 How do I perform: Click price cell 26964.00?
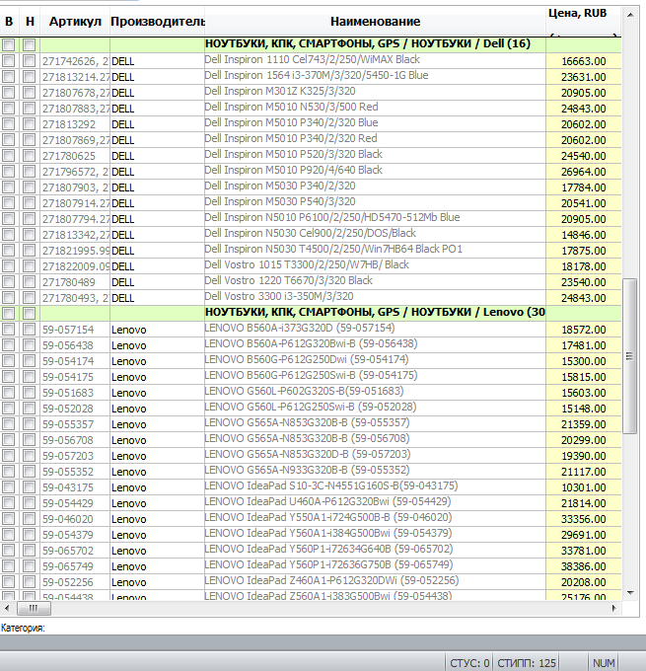pos(584,172)
